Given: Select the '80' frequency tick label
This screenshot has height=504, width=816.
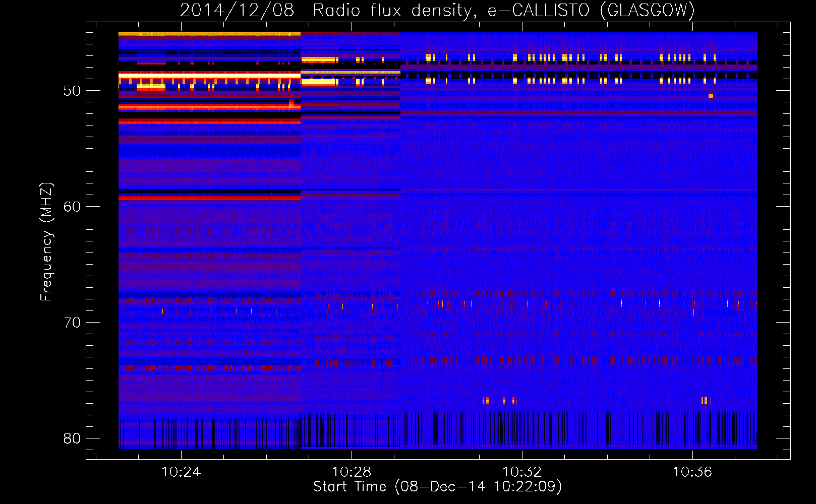Looking at the screenshot, I should pos(72,438).
